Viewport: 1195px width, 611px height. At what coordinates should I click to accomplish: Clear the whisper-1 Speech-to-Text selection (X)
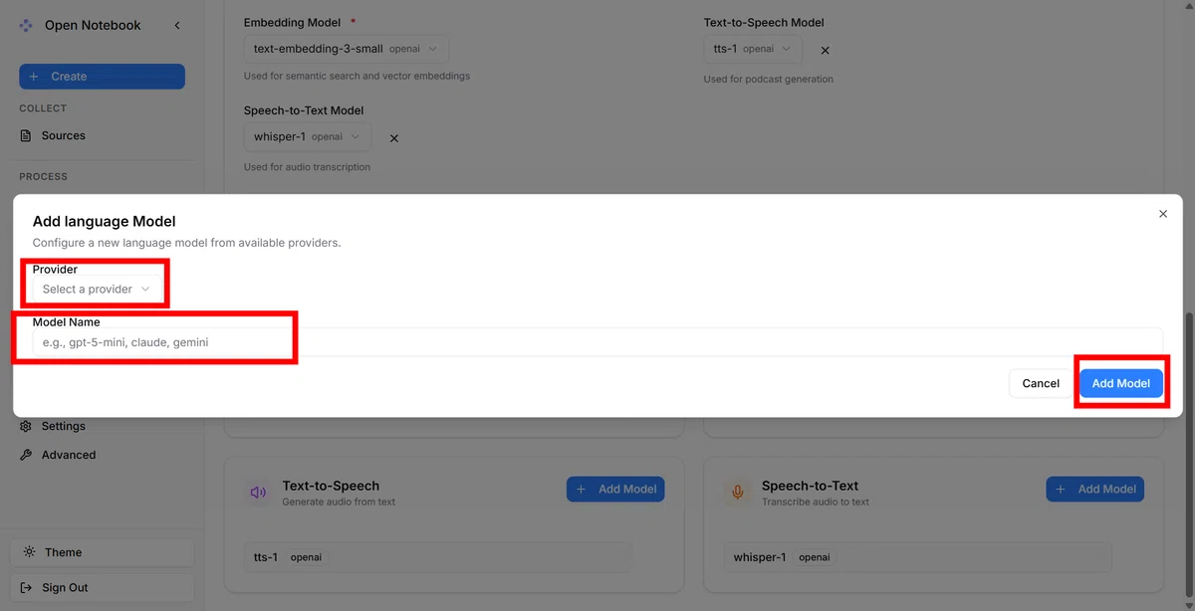click(x=394, y=138)
